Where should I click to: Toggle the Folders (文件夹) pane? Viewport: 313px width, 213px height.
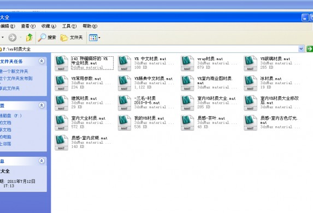[x=72, y=37]
